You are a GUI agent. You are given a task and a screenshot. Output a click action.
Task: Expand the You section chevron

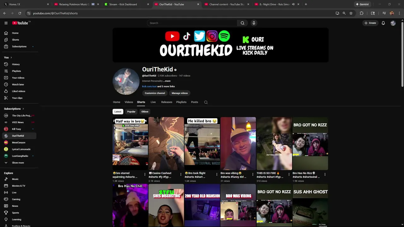click(x=11, y=57)
